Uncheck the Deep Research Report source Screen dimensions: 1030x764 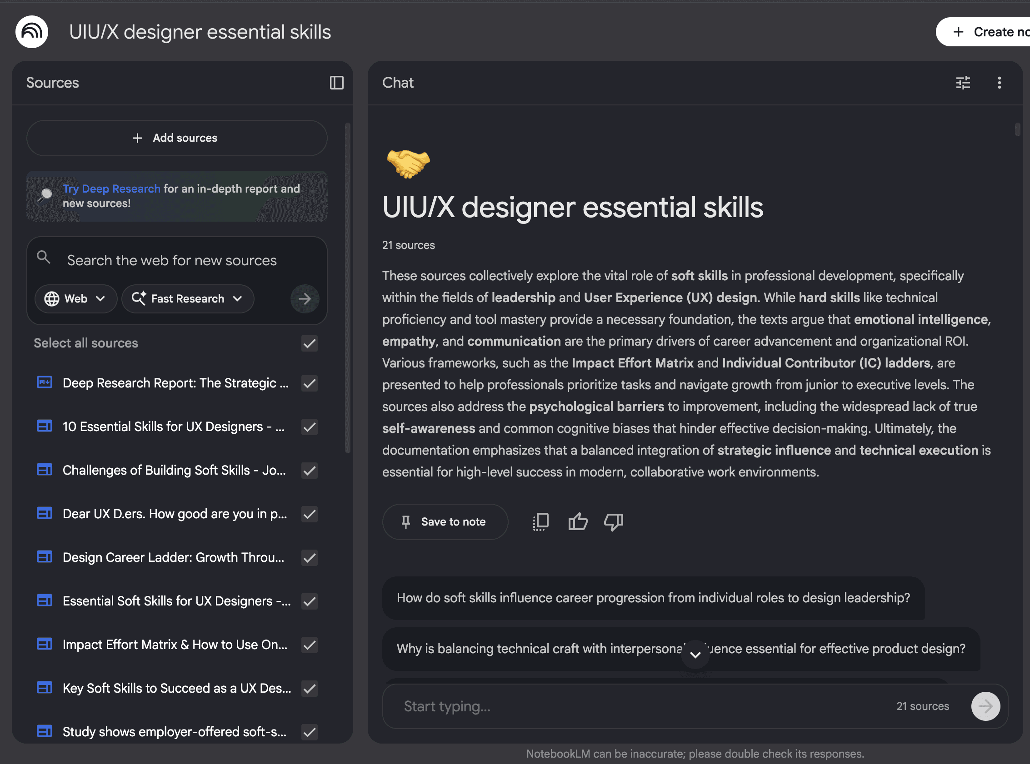click(309, 383)
